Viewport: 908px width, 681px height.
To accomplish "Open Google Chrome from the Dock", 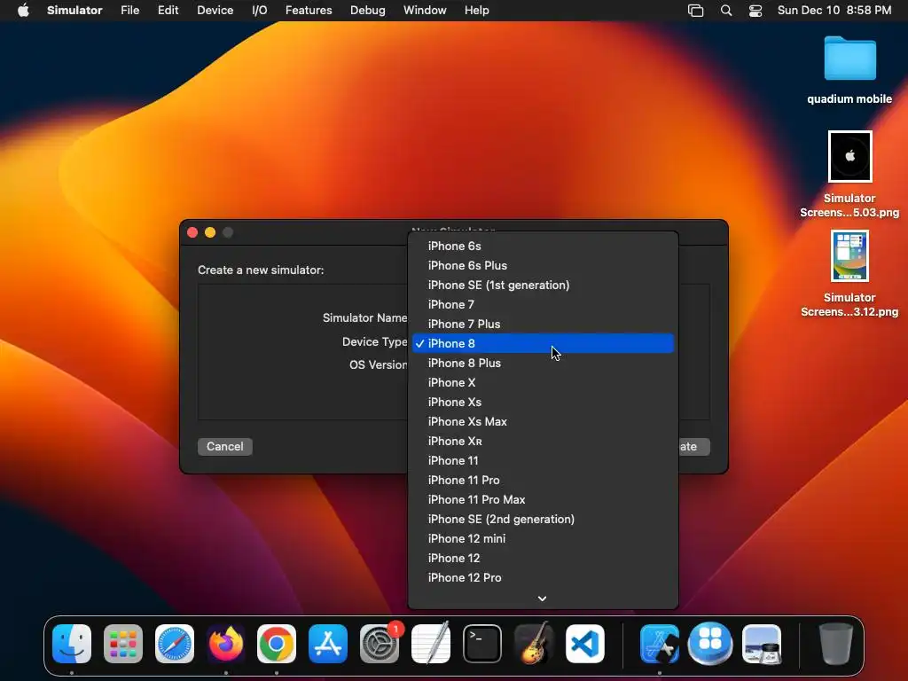I will [x=277, y=644].
